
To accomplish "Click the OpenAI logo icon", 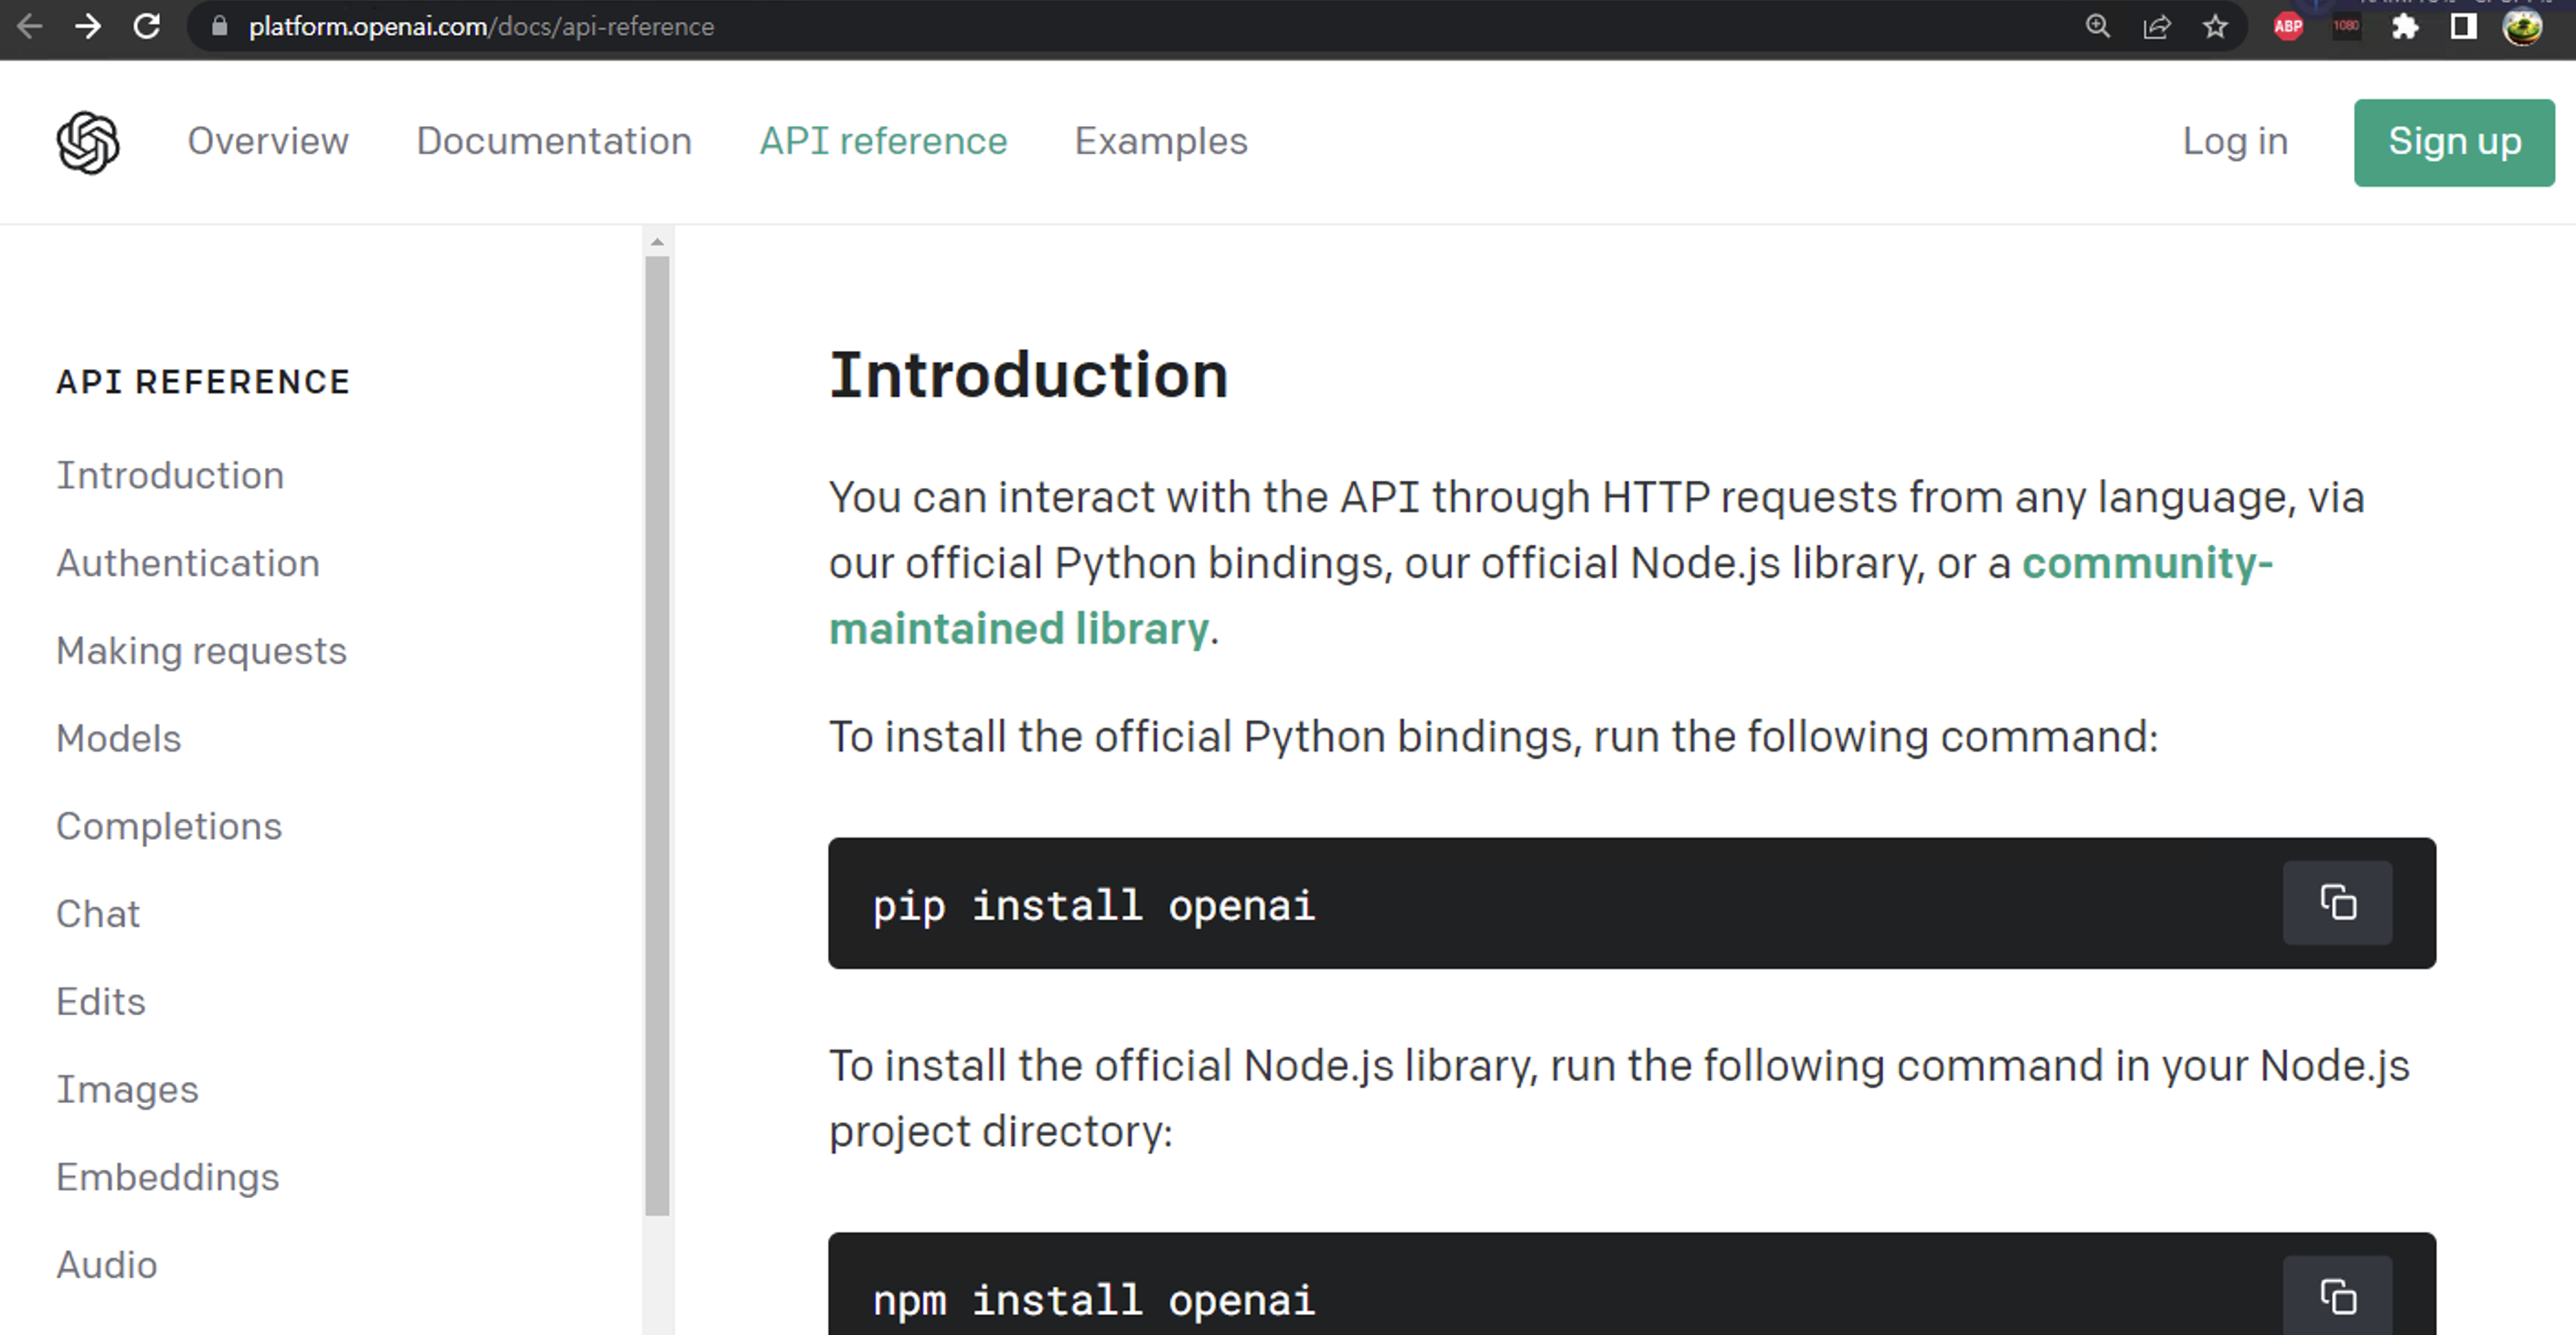I will coord(88,142).
